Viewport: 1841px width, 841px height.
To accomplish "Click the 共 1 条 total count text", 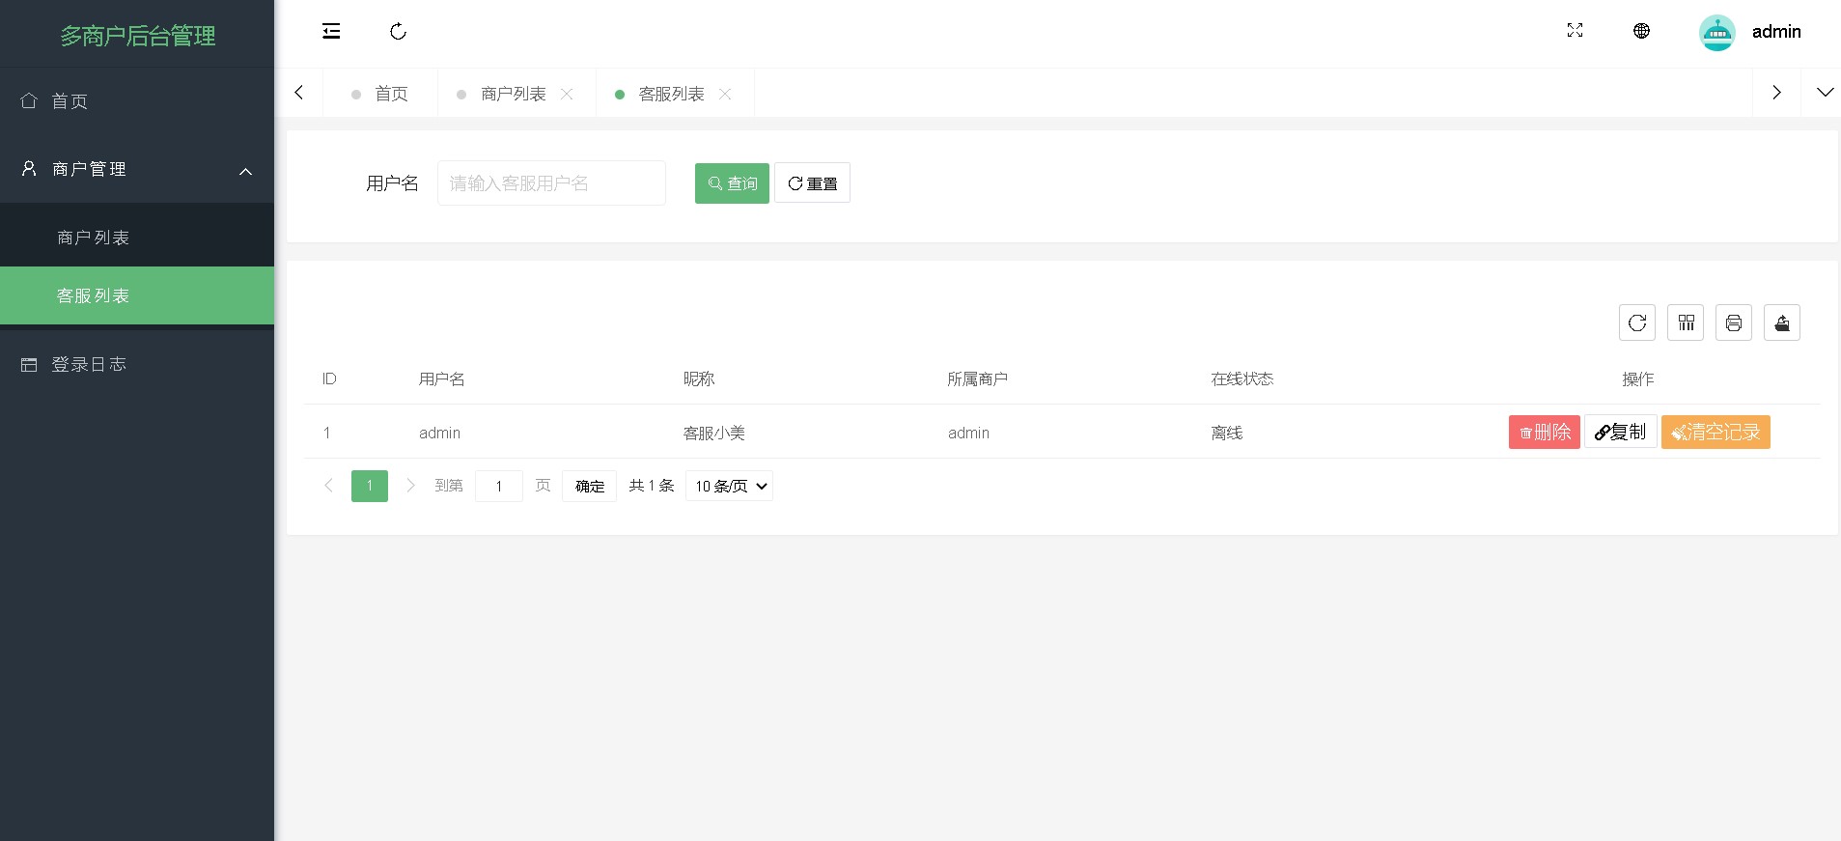I will 652,486.
